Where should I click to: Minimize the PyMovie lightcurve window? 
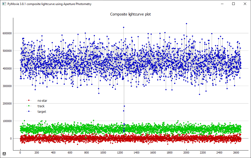pyautogui.click(x=222, y=4)
